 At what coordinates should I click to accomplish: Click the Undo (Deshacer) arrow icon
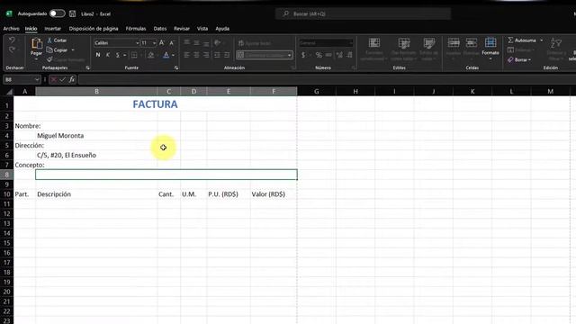[x=12, y=40]
